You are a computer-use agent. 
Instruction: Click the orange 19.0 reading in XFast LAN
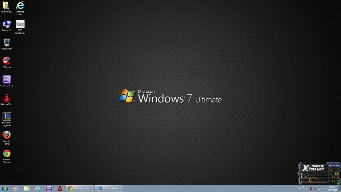[x=335, y=177]
